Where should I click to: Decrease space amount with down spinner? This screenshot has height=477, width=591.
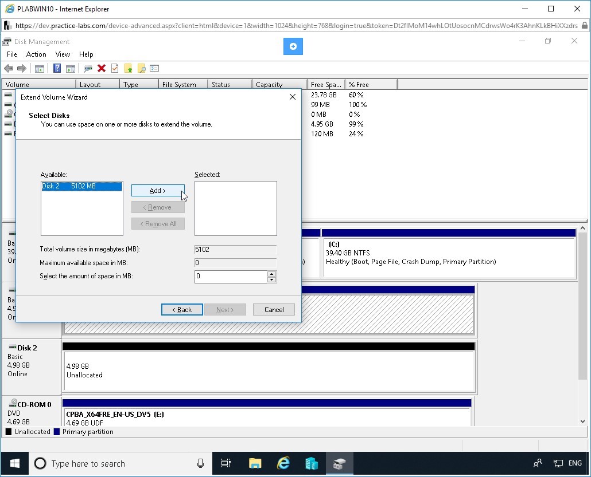tap(271, 279)
